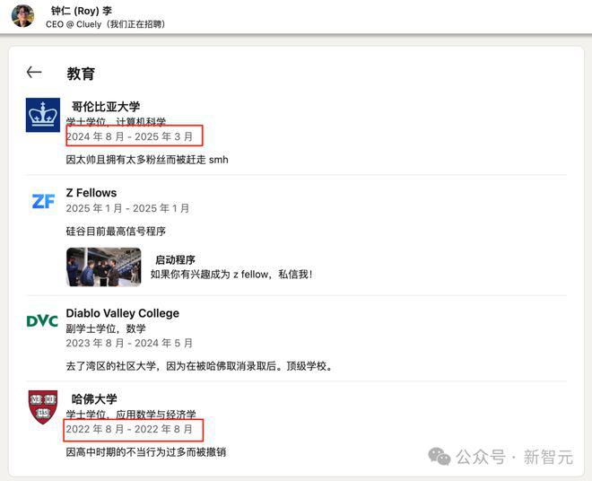Click the 硅谷目前最高信号程序 description

[116, 231]
